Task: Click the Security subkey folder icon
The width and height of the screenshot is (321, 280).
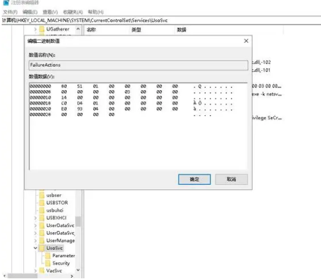Action: point(48,263)
